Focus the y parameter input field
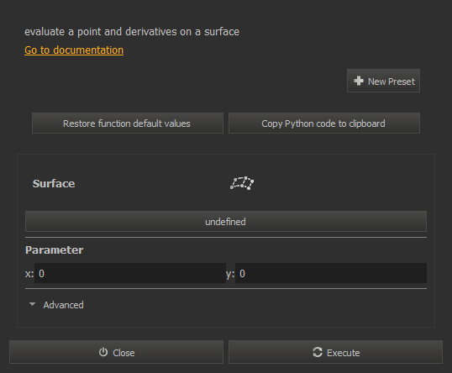The height and width of the screenshot is (373, 452). (331, 273)
